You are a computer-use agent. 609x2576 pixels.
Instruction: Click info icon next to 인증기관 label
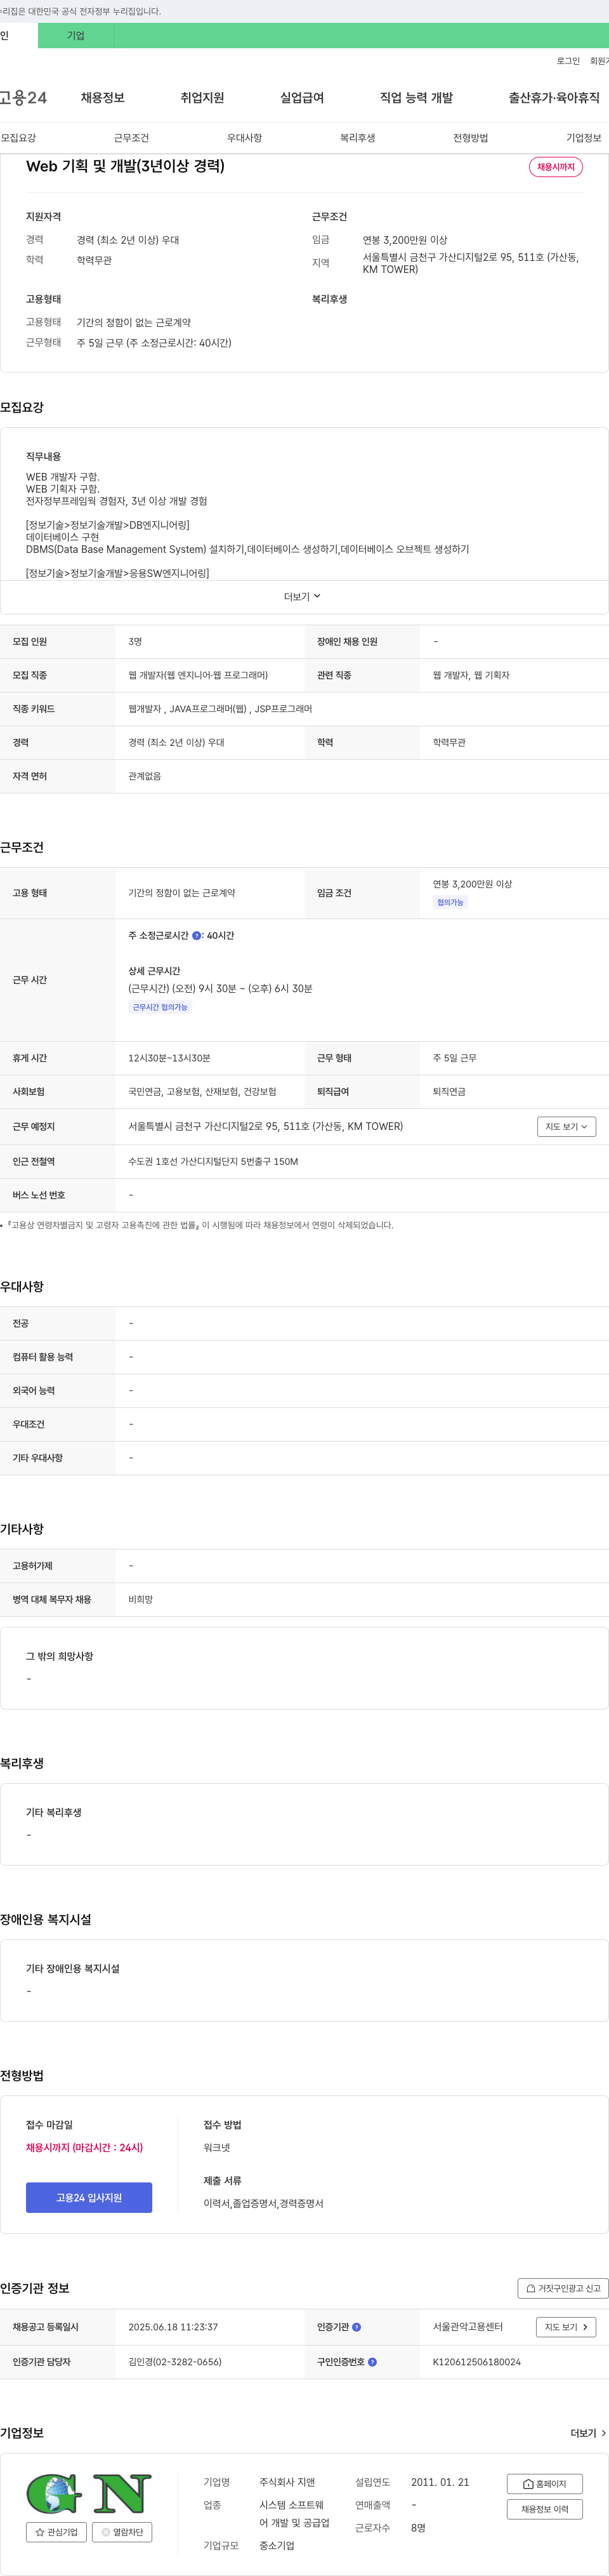[356, 2327]
